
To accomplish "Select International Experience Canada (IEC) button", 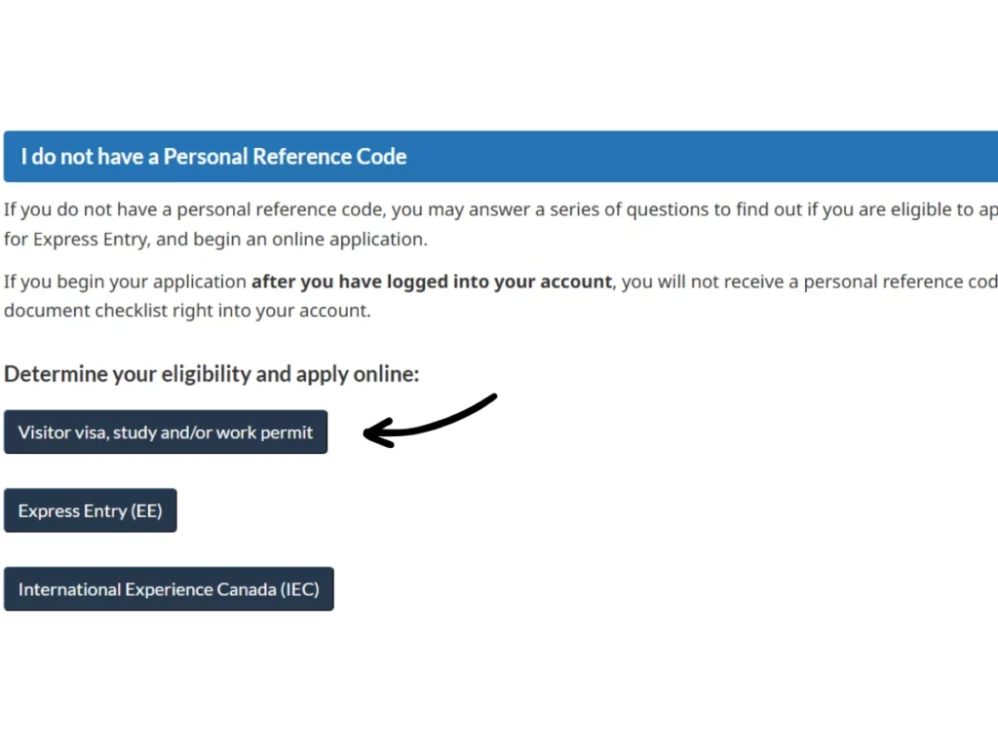I will [x=169, y=589].
